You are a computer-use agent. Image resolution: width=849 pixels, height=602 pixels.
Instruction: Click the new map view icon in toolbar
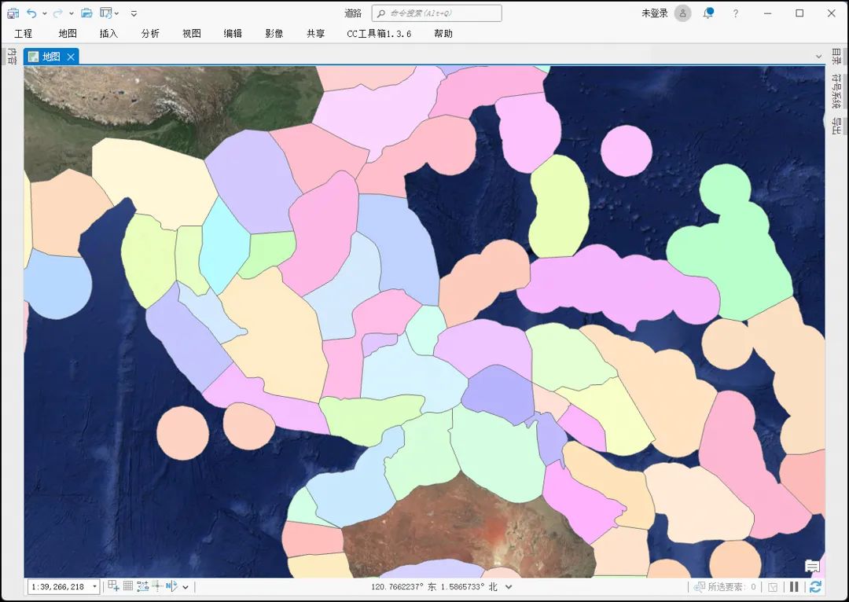point(106,13)
